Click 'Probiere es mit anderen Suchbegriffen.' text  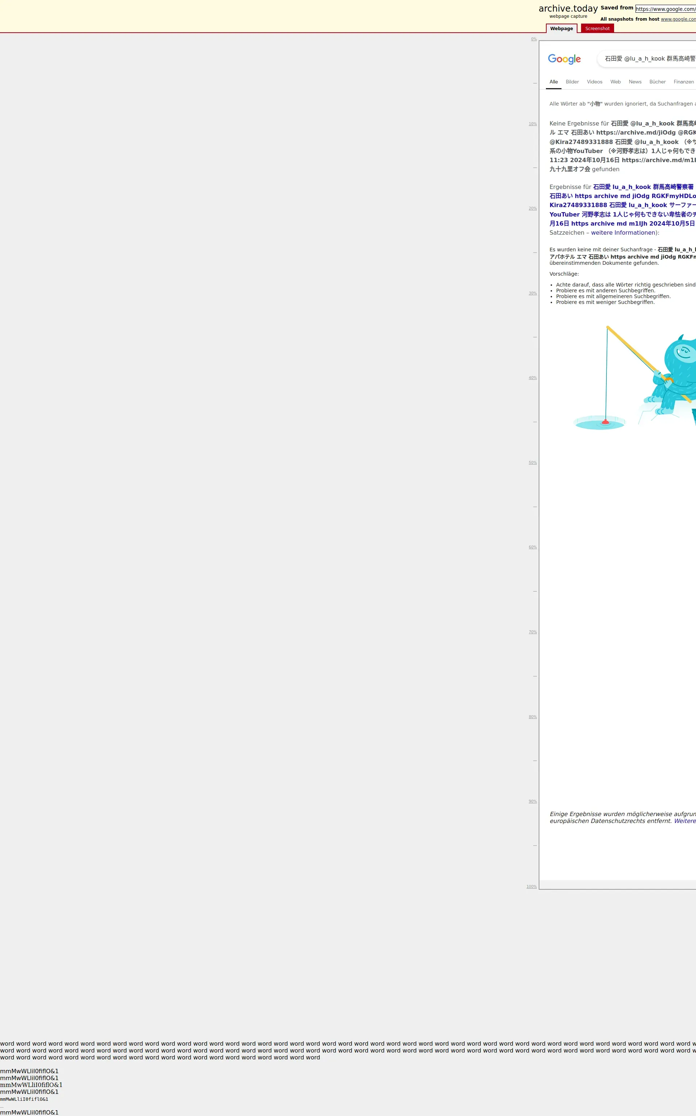[605, 291]
